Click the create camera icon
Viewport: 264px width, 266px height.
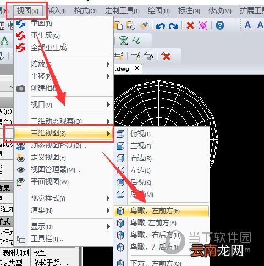coord(21,88)
